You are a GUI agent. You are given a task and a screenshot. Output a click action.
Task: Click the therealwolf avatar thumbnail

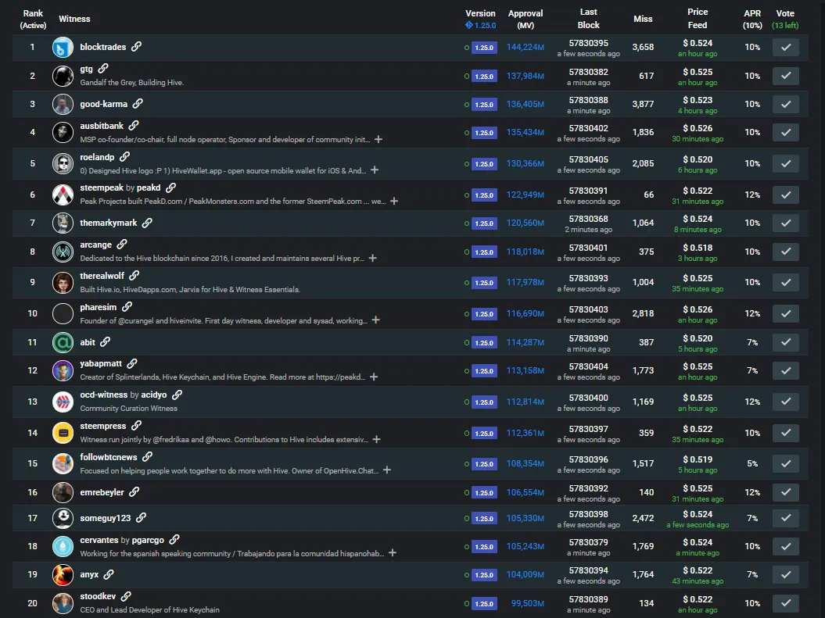(x=63, y=282)
